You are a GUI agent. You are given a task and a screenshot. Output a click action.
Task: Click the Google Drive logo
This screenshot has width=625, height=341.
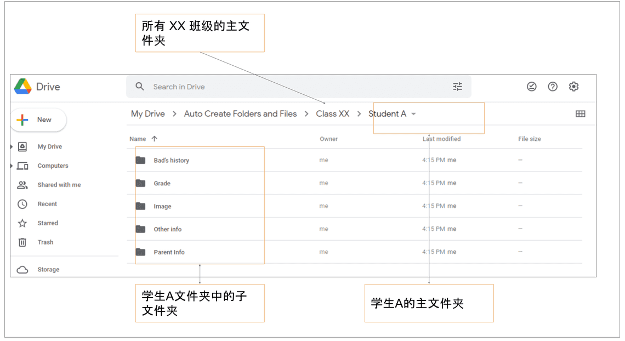tap(23, 87)
